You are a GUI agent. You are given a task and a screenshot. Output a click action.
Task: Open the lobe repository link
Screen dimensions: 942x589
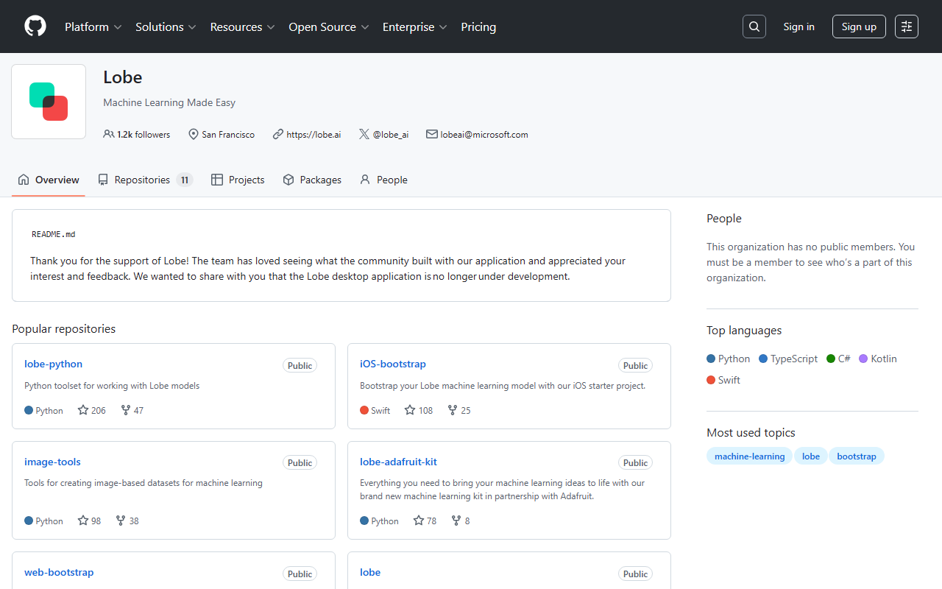pos(370,572)
